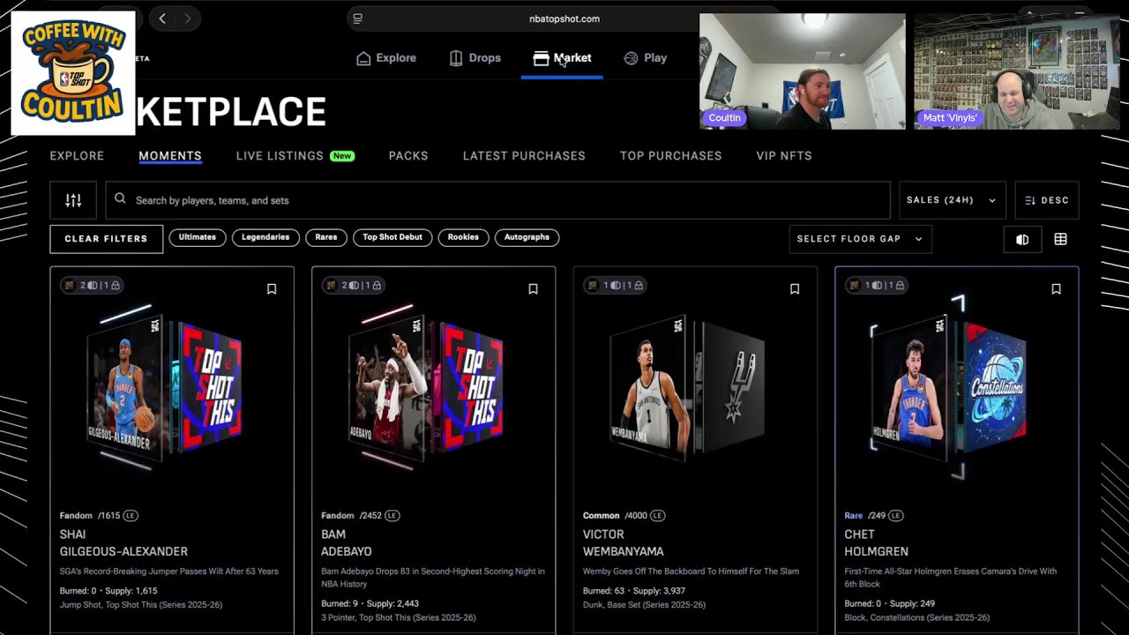Toggle the Rares filter chip
Viewport: 1129px width, 635px height.
click(x=326, y=237)
